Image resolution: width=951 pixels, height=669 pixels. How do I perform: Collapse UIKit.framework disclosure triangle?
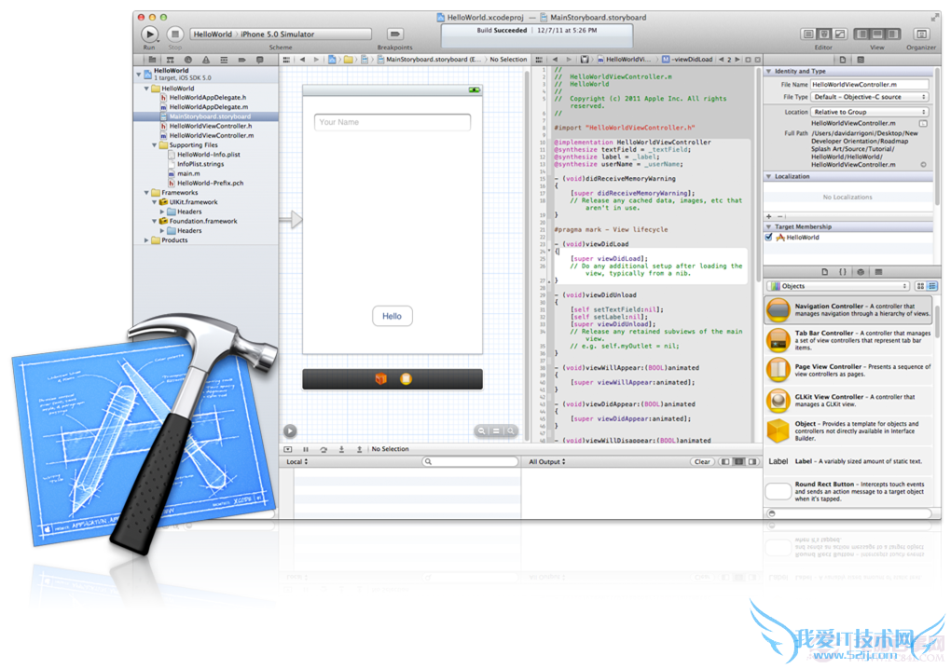click(x=155, y=202)
